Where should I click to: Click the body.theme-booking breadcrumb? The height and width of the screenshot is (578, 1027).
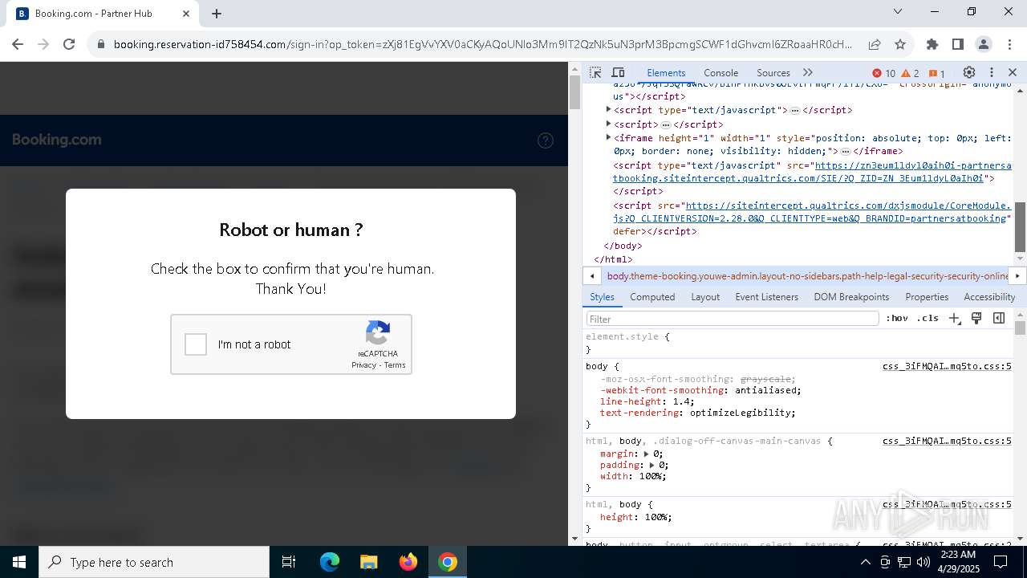pyautogui.click(x=807, y=276)
